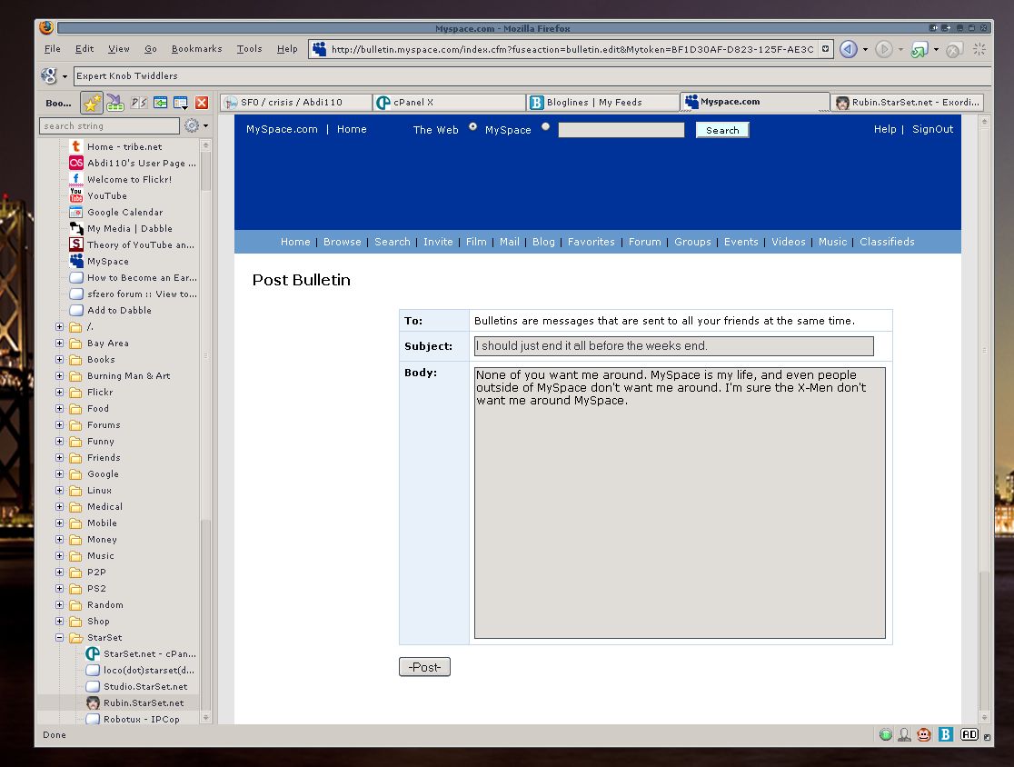Click the Greasemonkey monkey icon in status bar
The width and height of the screenshot is (1014, 767).
[924, 734]
